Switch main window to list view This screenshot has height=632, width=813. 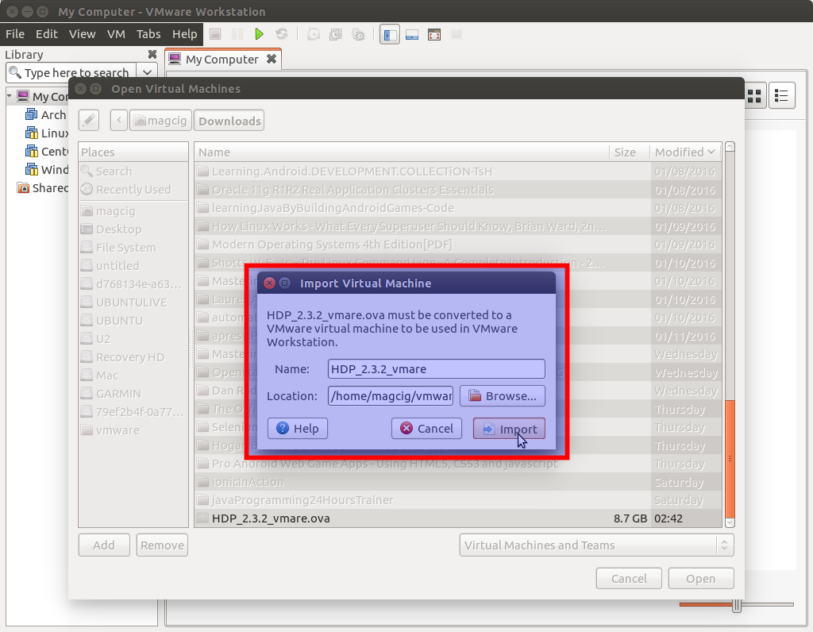click(x=781, y=96)
